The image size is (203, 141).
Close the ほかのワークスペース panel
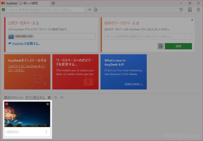click(x=192, y=20)
